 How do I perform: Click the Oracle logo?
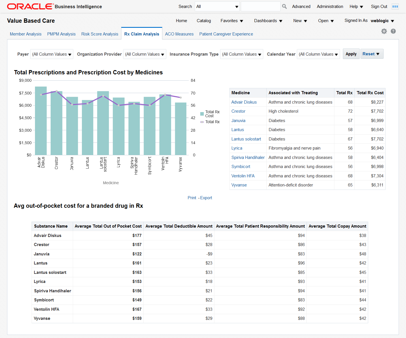pyautogui.click(x=30, y=7)
